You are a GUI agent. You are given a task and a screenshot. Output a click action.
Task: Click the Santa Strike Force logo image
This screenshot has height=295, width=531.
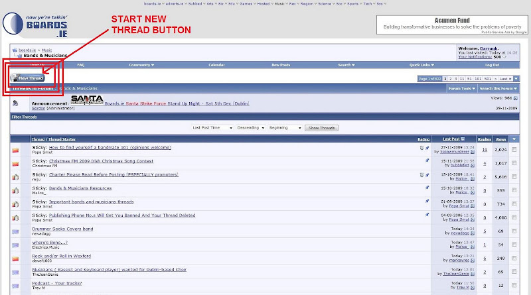tap(87, 100)
